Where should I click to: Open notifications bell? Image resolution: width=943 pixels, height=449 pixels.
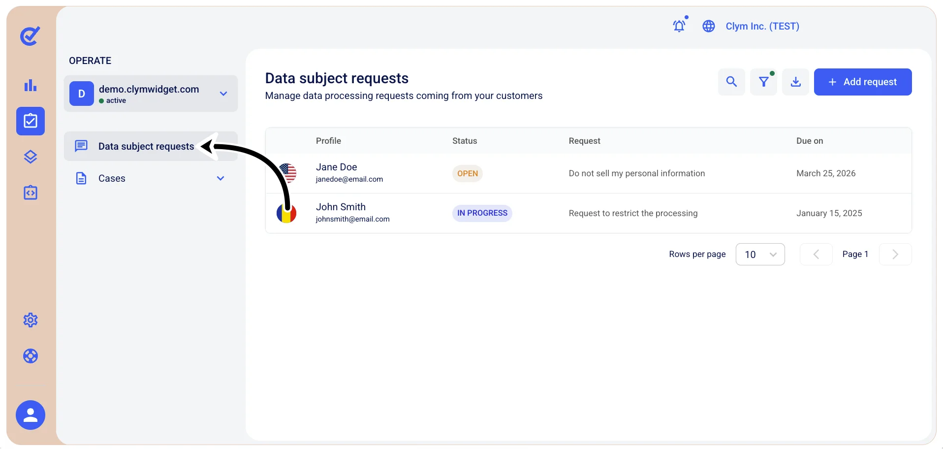point(680,26)
